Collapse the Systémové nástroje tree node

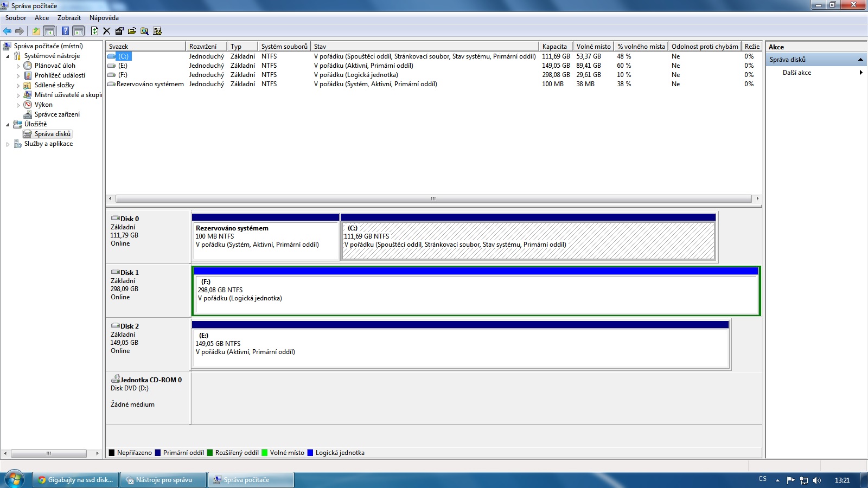pos(8,56)
